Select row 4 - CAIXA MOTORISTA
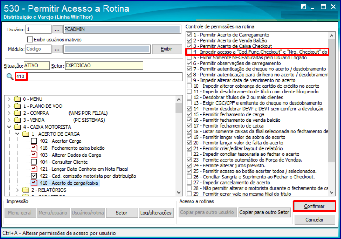Viewport: 341px width, 239px height. 47,127
